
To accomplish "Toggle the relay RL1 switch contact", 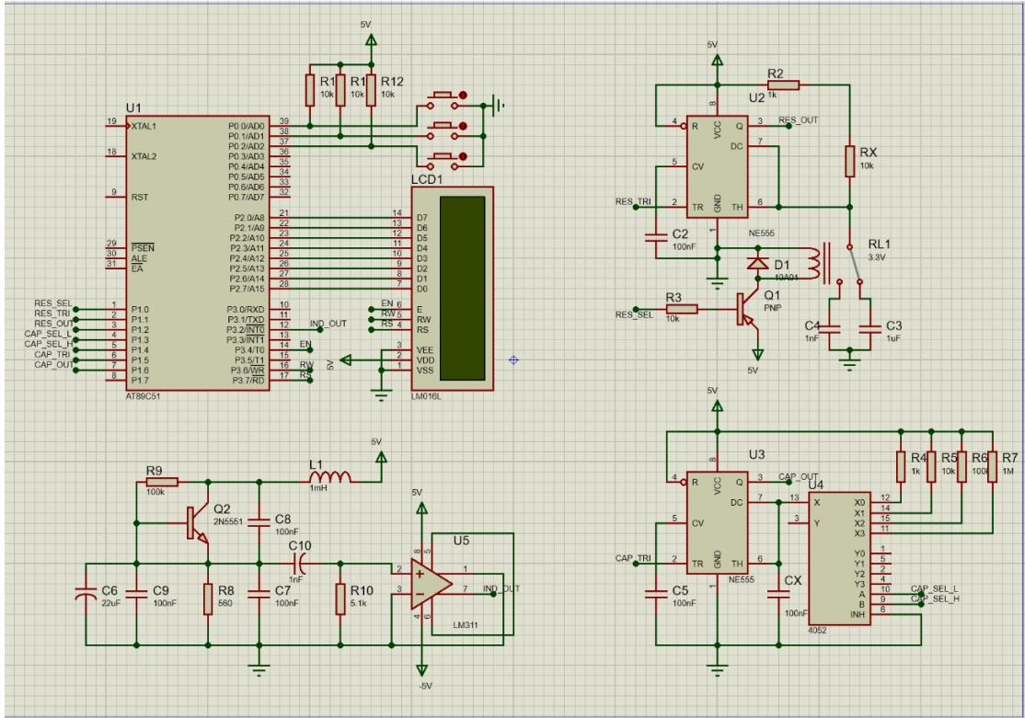I will (855, 267).
